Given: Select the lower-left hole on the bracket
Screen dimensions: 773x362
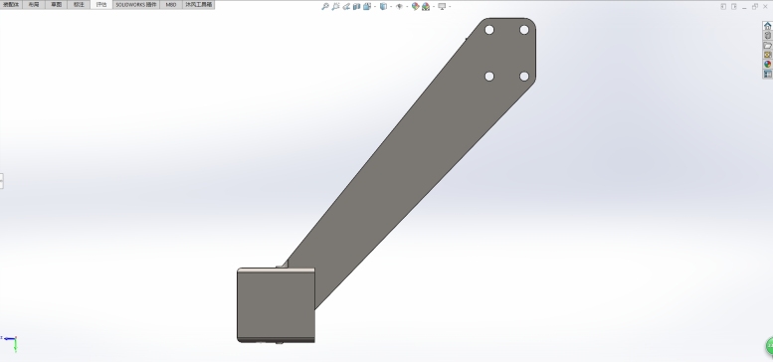Looking at the screenshot, I should [x=489, y=76].
